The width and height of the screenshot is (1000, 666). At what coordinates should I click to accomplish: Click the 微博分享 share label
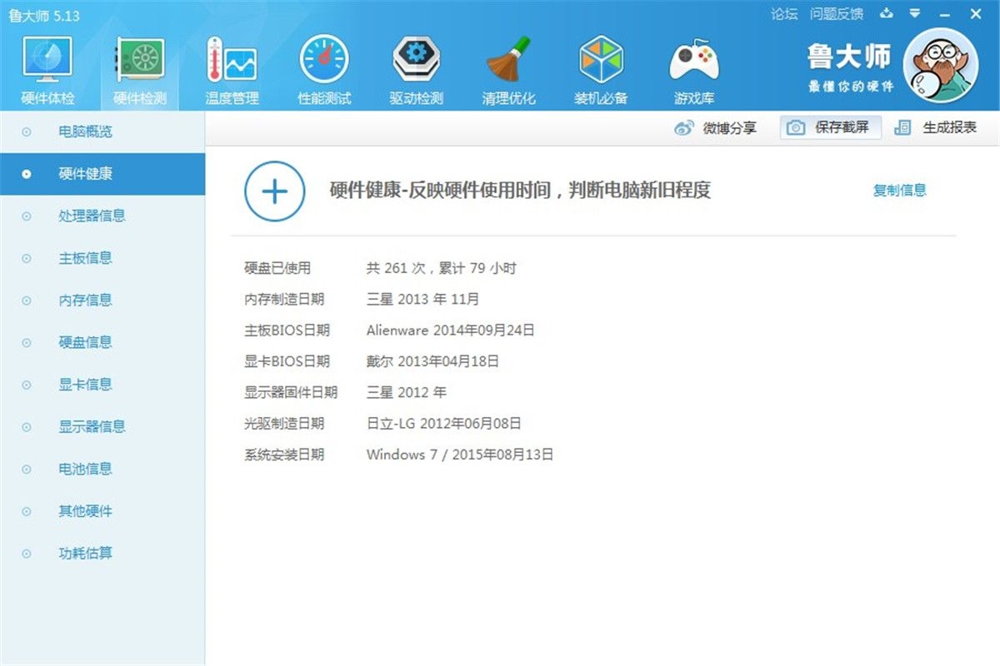[x=730, y=128]
